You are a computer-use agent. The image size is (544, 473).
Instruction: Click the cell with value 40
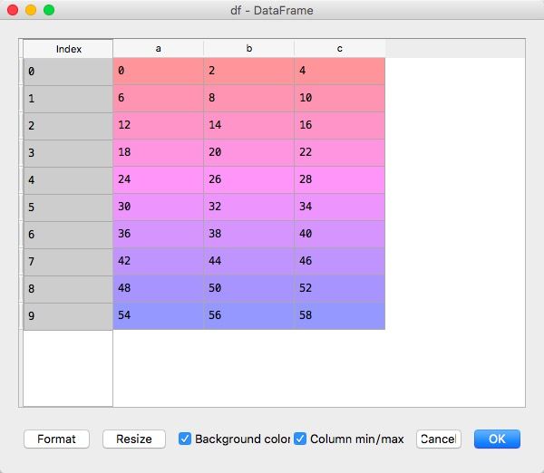click(x=340, y=234)
